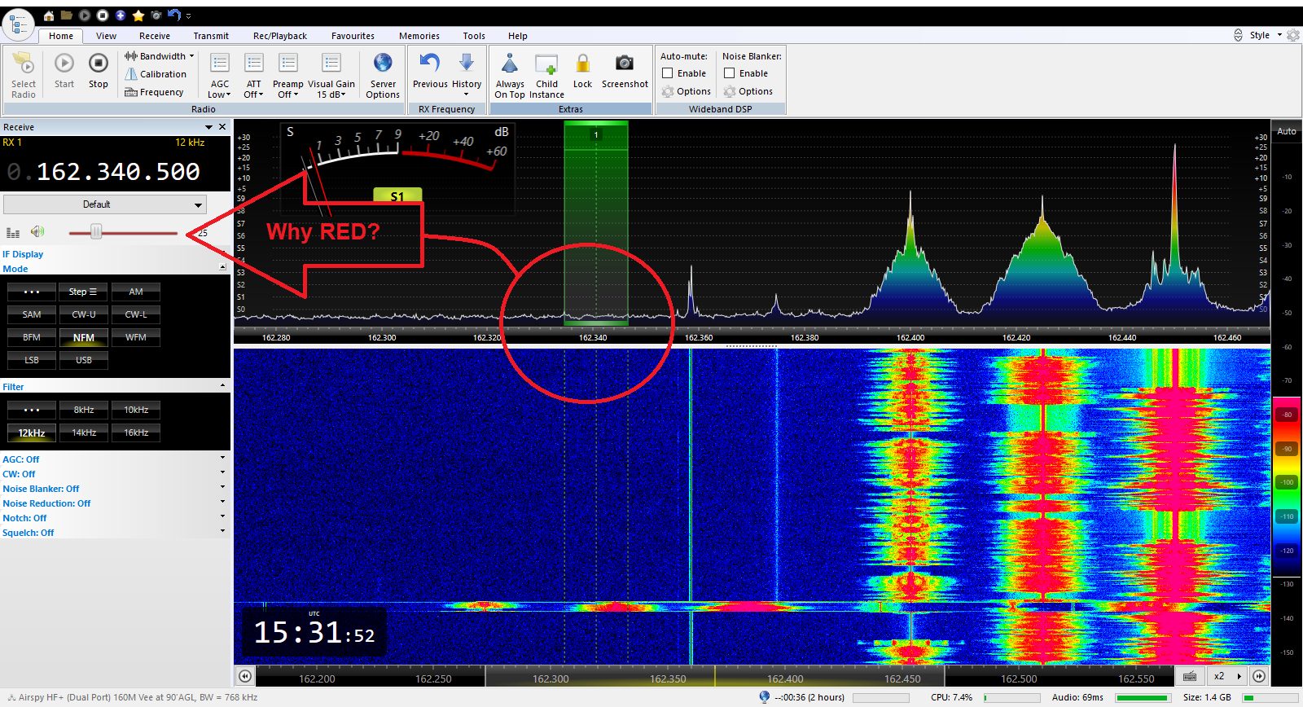Open the Receive ribbon tab

pyautogui.click(x=154, y=36)
